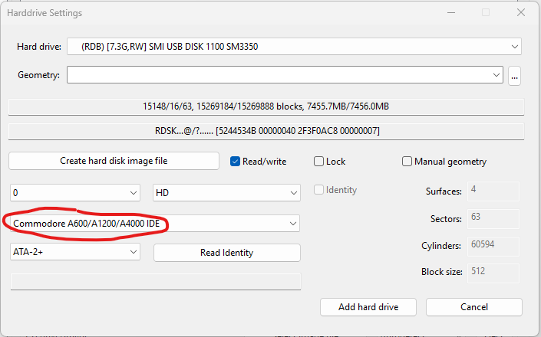This screenshot has height=337, width=541.
Task: Minimize the Harddrive Settings window
Action: point(449,13)
